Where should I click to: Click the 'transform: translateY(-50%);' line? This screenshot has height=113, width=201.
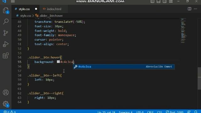click(60, 22)
